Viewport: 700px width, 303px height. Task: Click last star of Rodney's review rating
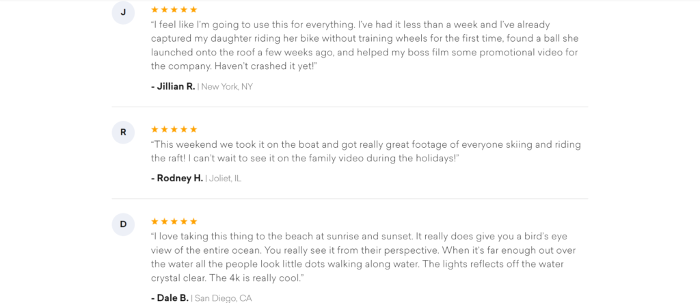[x=193, y=129]
